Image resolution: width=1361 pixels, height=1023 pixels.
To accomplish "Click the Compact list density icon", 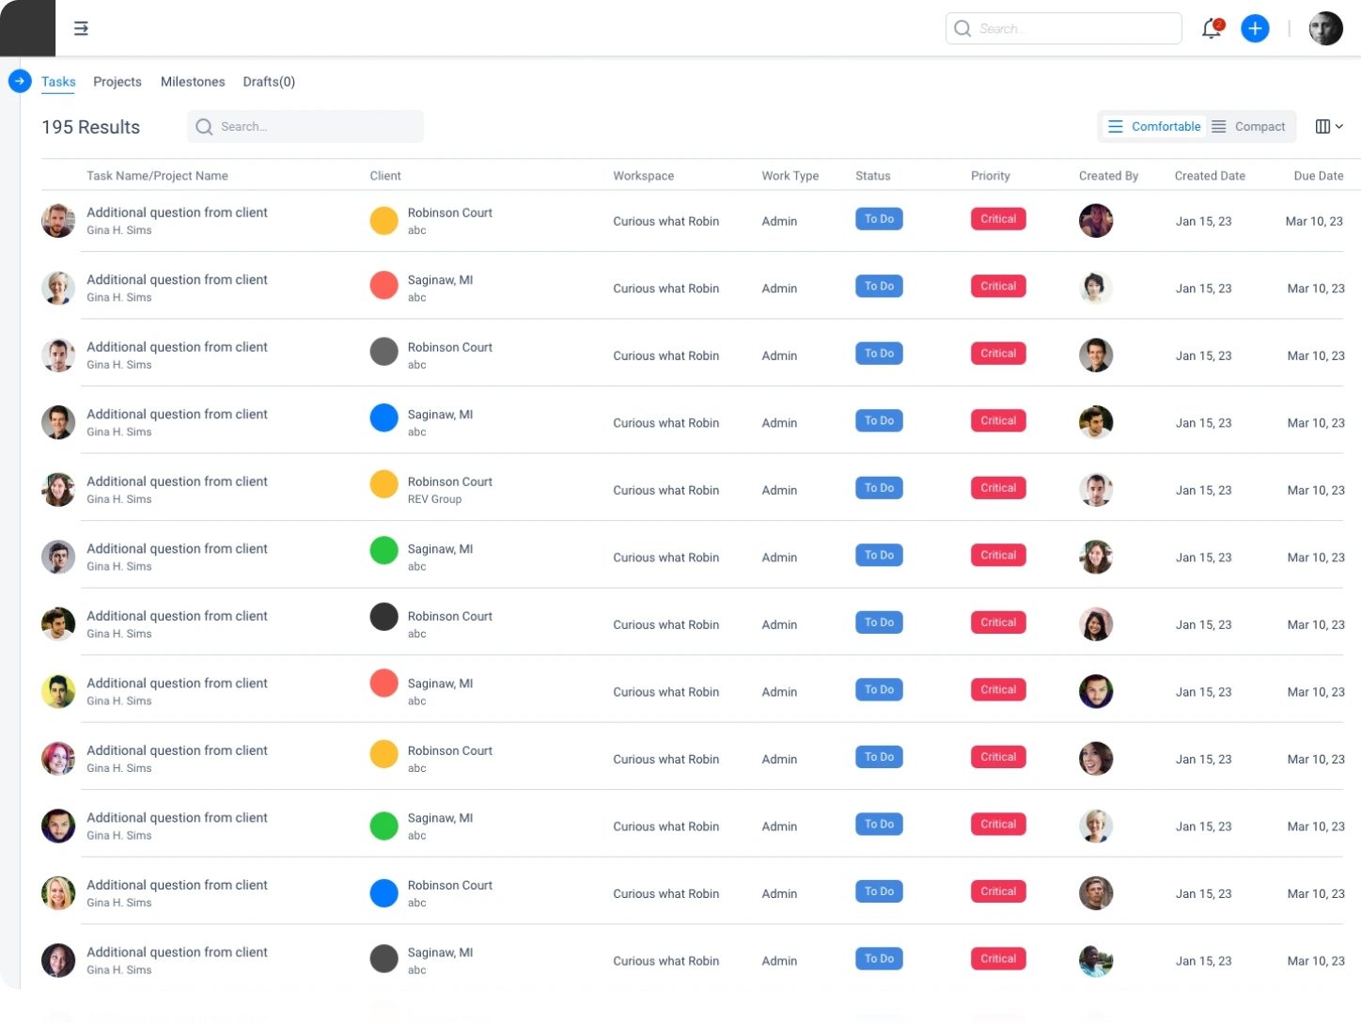I will click(1219, 127).
